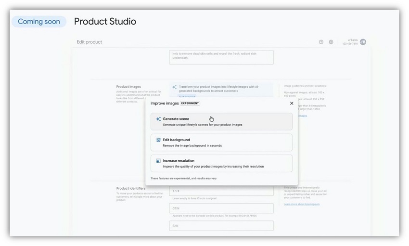Click the Coming soon badge
The image size is (409, 246).
click(39, 21)
